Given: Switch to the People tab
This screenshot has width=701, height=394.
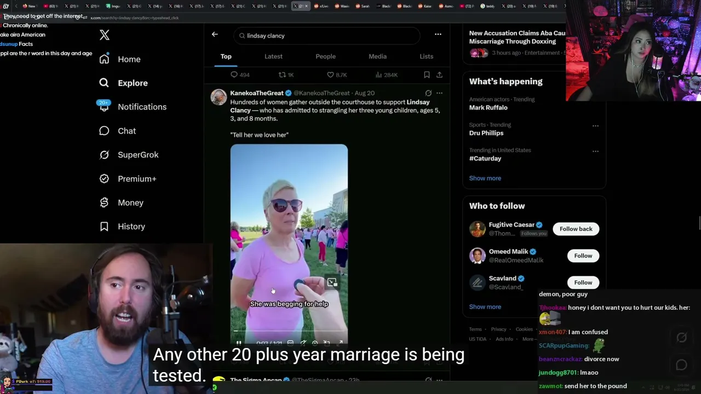Looking at the screenshot, I should [325, 56].
